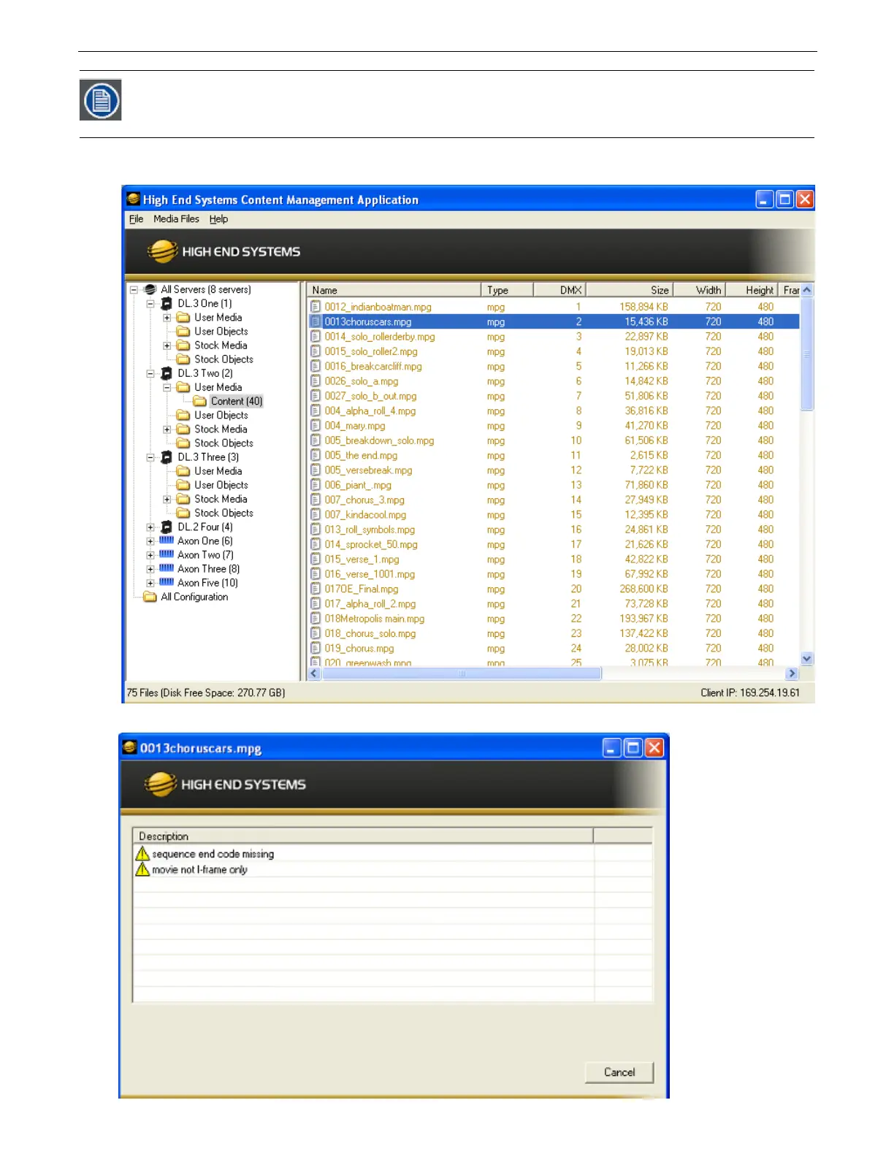Click the horizontal scrollbar thumb in file list
Image resolution: width=894 pixels, height=1157 pixels.
[462, 673]
